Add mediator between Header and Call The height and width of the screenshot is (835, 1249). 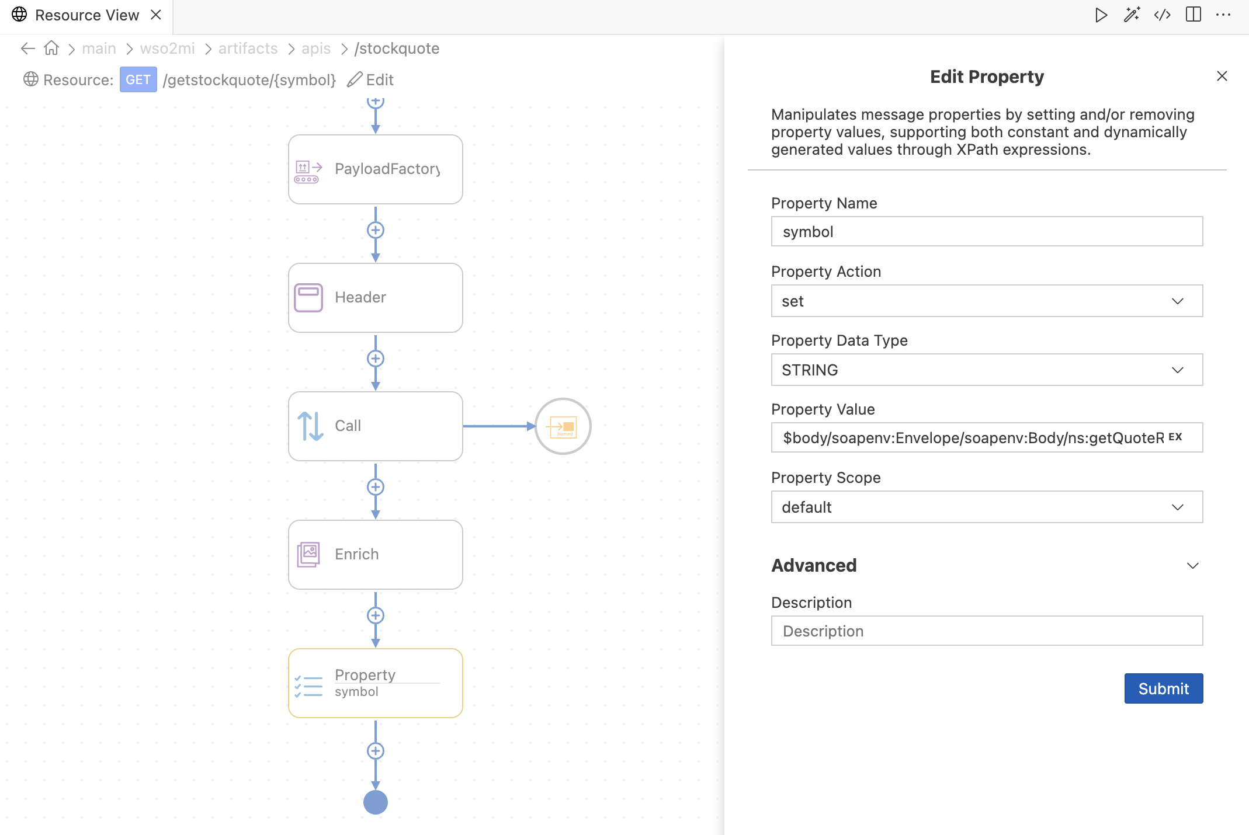376,359
